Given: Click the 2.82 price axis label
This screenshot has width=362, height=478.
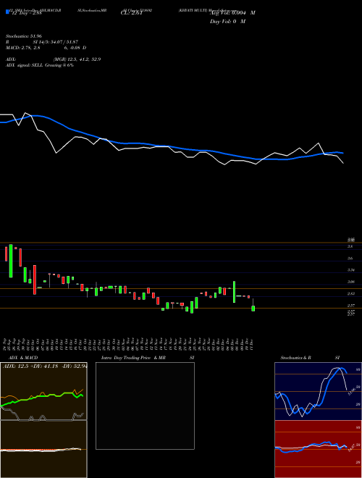Looking at the screenshot, I should [351, 293].
